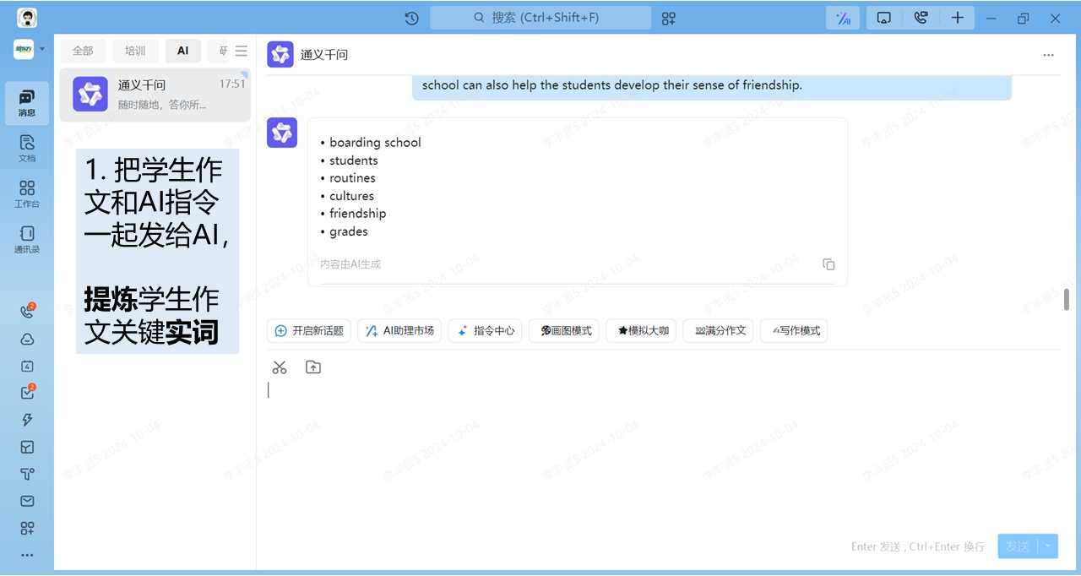Image resolution: width=1081 pixels, height=576 pixels.
Task: Click the lightning bolt icon in sidebar
Action: point(27,420)
